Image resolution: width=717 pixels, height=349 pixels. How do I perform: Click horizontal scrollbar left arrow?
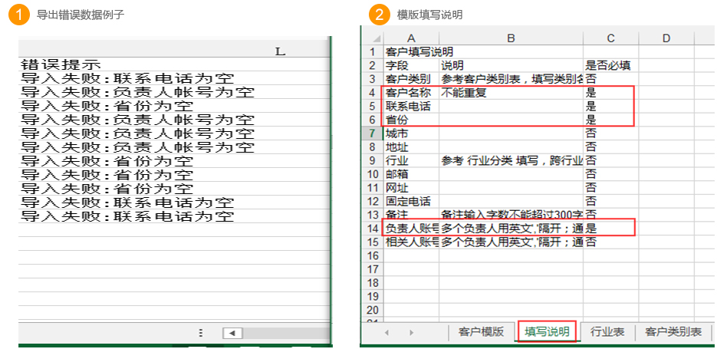(232, 333)
